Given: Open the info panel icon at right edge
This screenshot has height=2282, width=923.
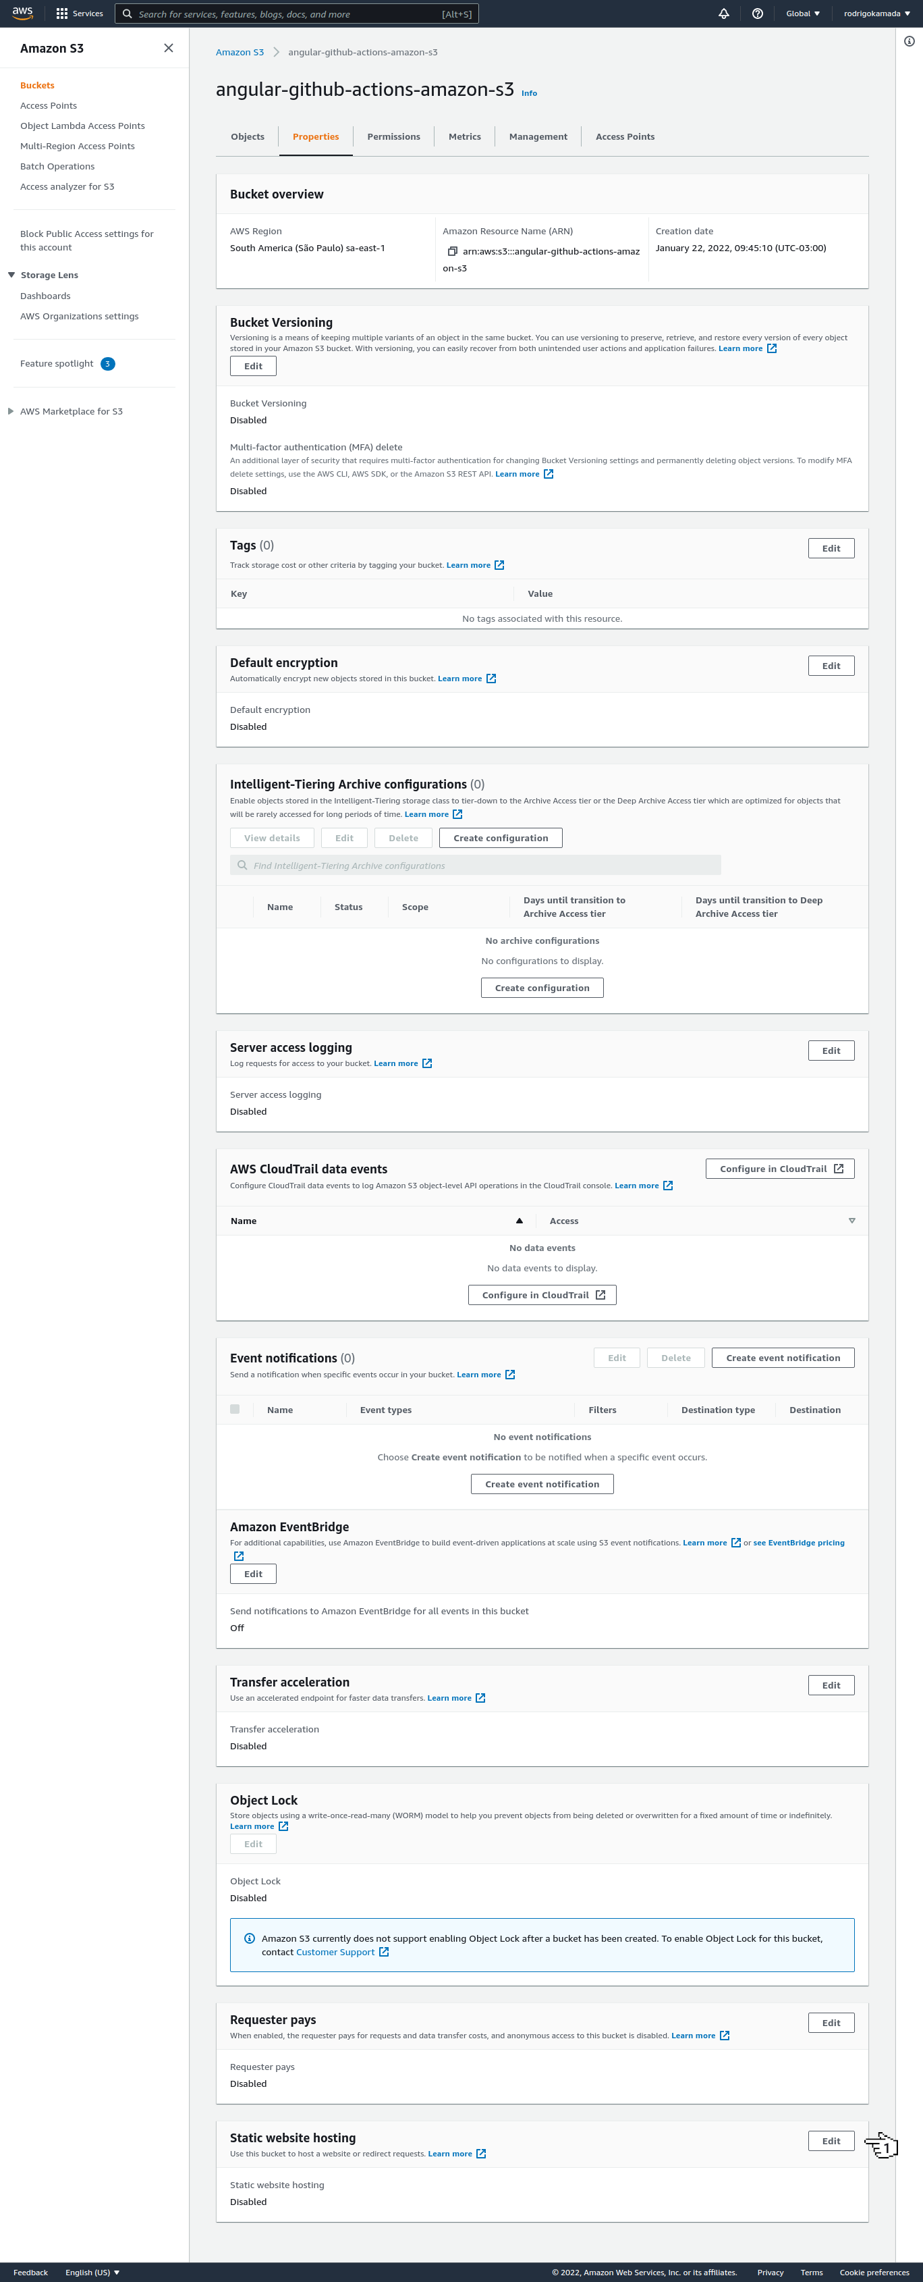Looking at the screenshot, I should pos(909,42).
